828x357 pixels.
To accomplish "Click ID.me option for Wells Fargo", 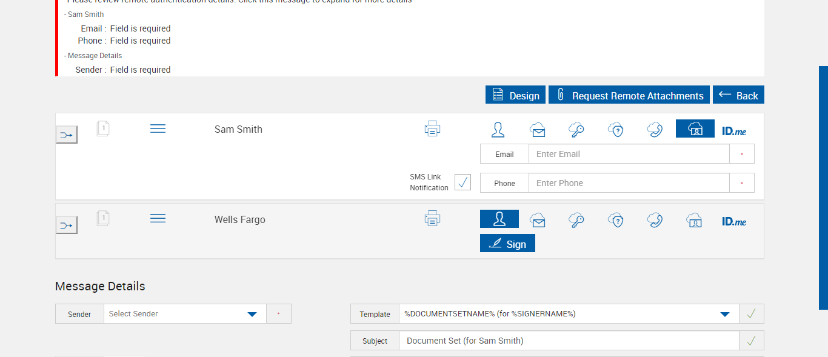I will pyautogui.click(x=734, y=221).
